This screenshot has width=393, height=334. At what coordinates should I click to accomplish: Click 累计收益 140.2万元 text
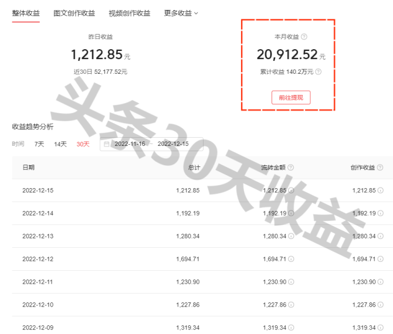click(287, 72)
